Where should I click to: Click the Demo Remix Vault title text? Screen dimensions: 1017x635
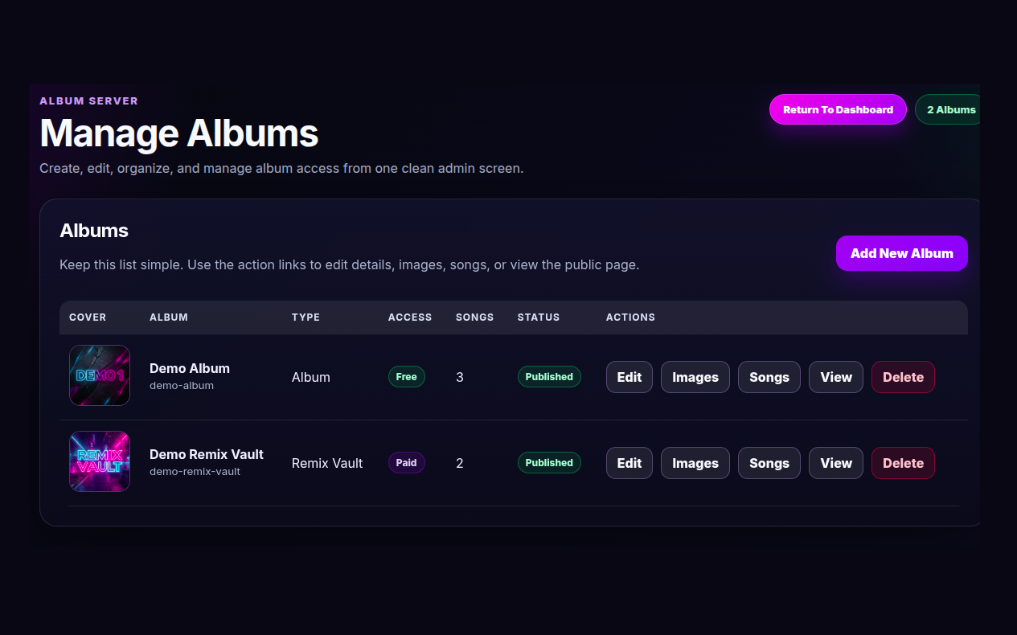207,454
